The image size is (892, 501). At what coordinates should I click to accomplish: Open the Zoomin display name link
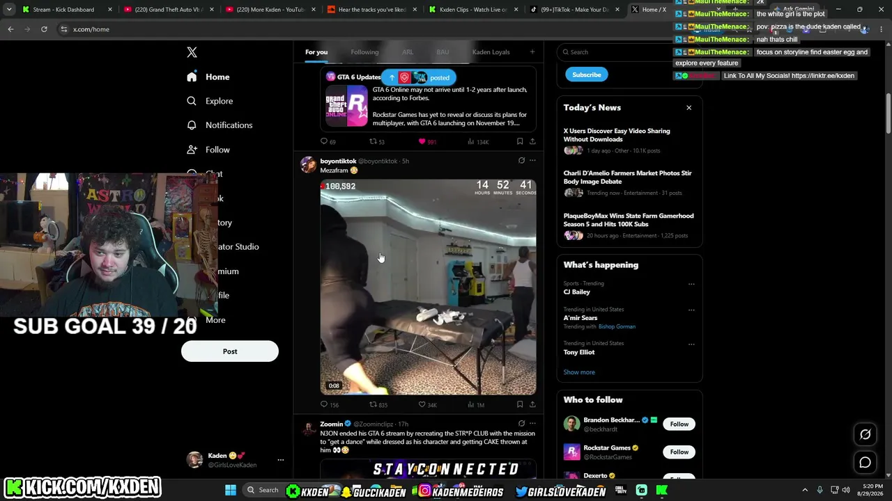point(332,424)
